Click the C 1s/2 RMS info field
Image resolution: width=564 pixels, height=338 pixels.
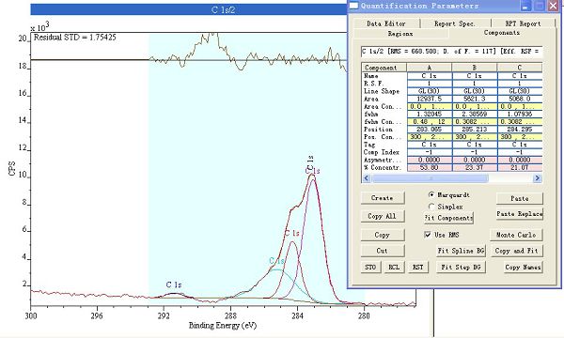[x=452, y=52]
